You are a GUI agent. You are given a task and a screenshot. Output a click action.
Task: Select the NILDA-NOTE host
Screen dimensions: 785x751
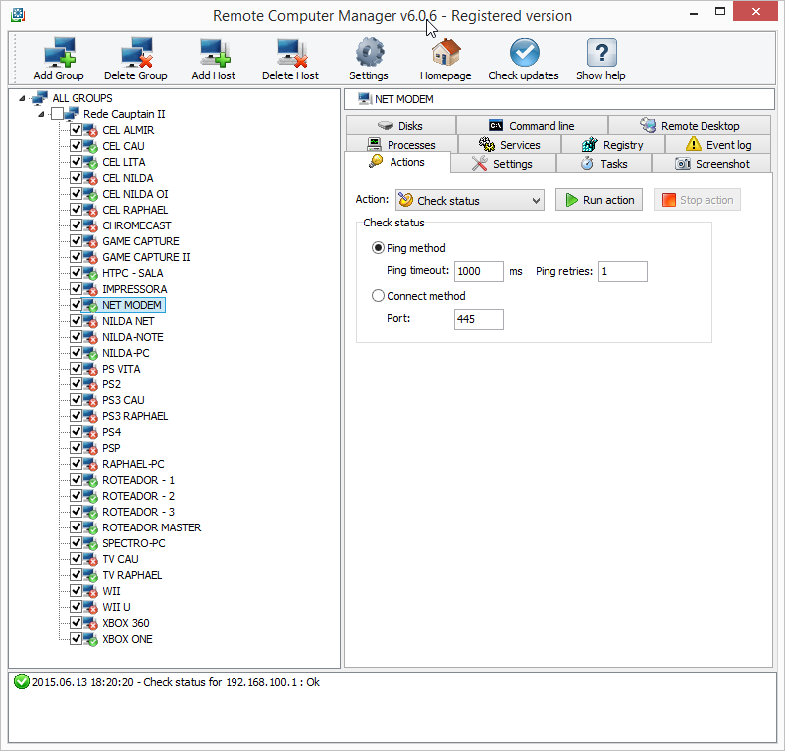(x=133, y=337)
